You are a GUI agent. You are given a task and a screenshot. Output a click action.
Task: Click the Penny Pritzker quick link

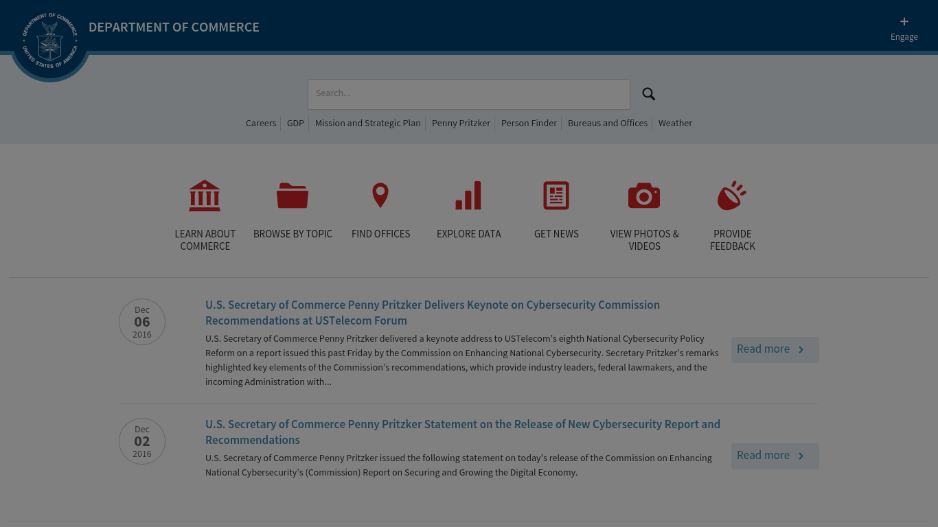click(461, 124)
